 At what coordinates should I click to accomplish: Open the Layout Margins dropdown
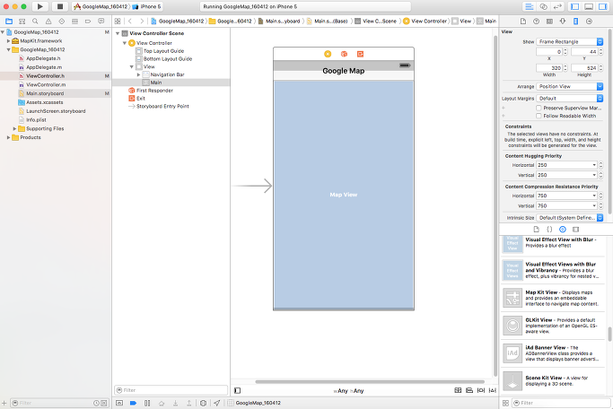(x=570, y=99)
